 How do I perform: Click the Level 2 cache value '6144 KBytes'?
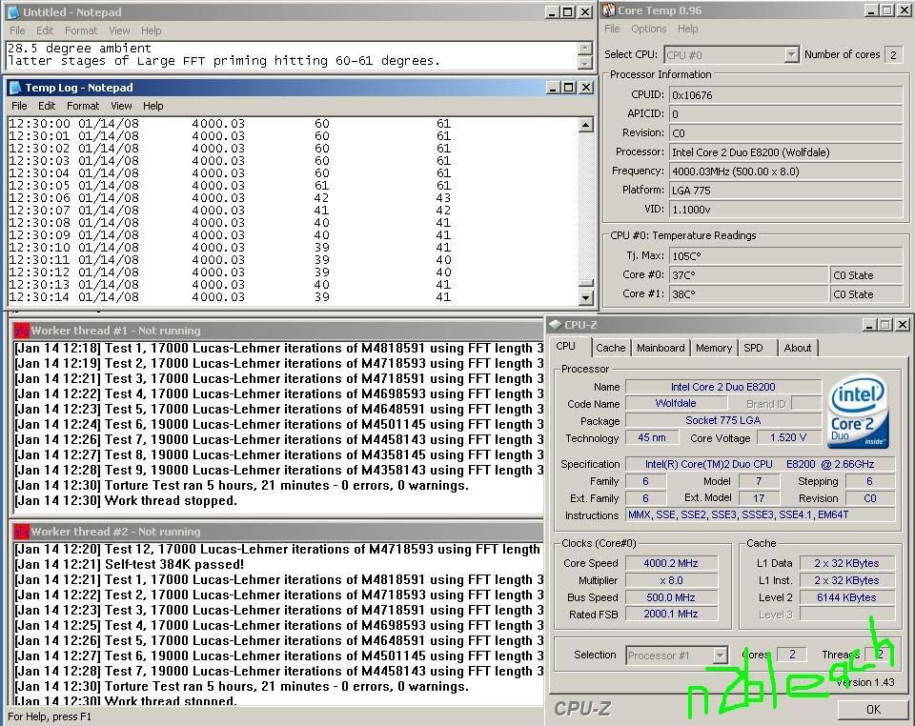846,597
